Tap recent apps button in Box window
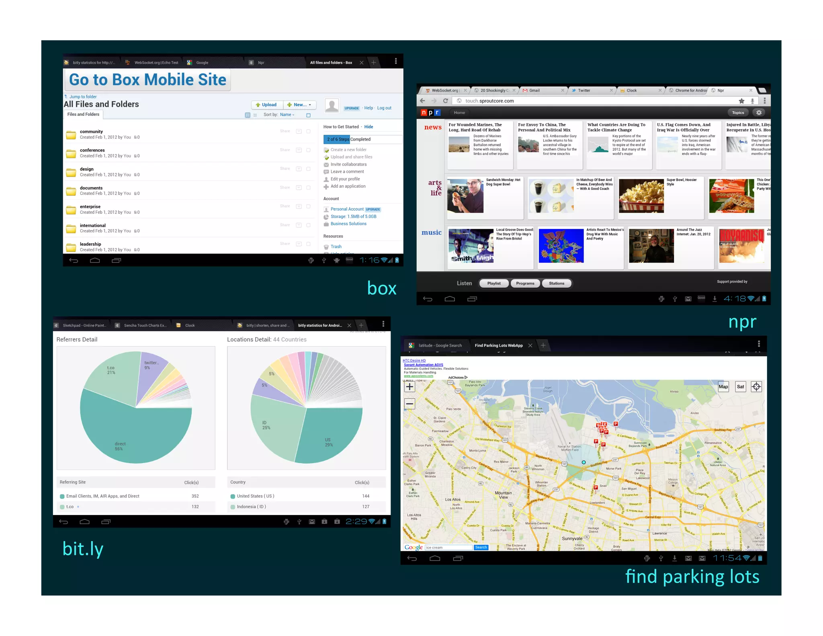 116,261
